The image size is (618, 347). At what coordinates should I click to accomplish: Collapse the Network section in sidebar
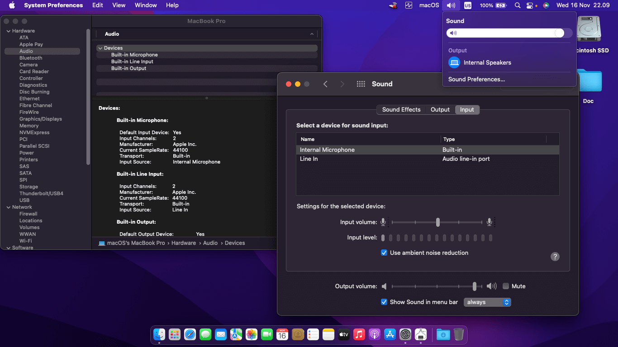point(8,207)
